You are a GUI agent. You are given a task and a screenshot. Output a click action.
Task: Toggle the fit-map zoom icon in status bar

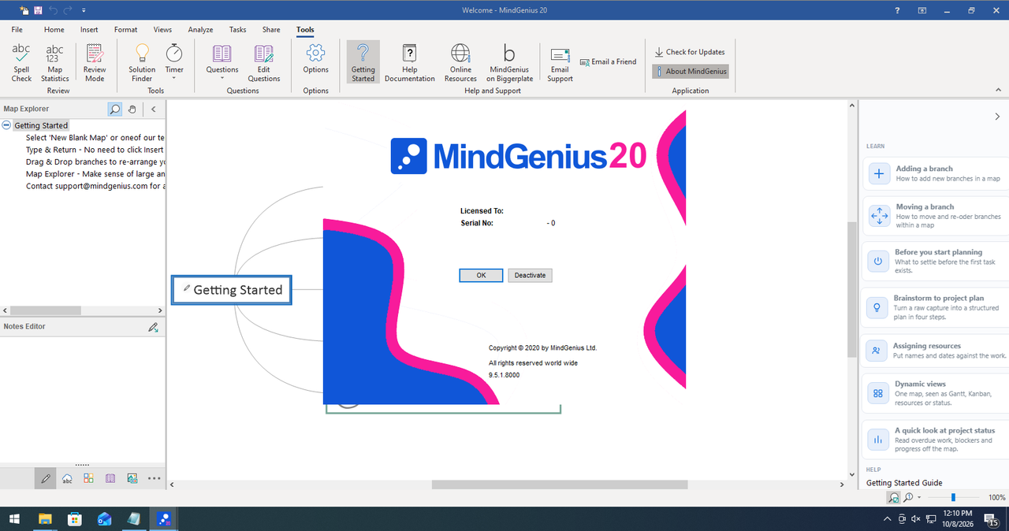click(893, 497)
